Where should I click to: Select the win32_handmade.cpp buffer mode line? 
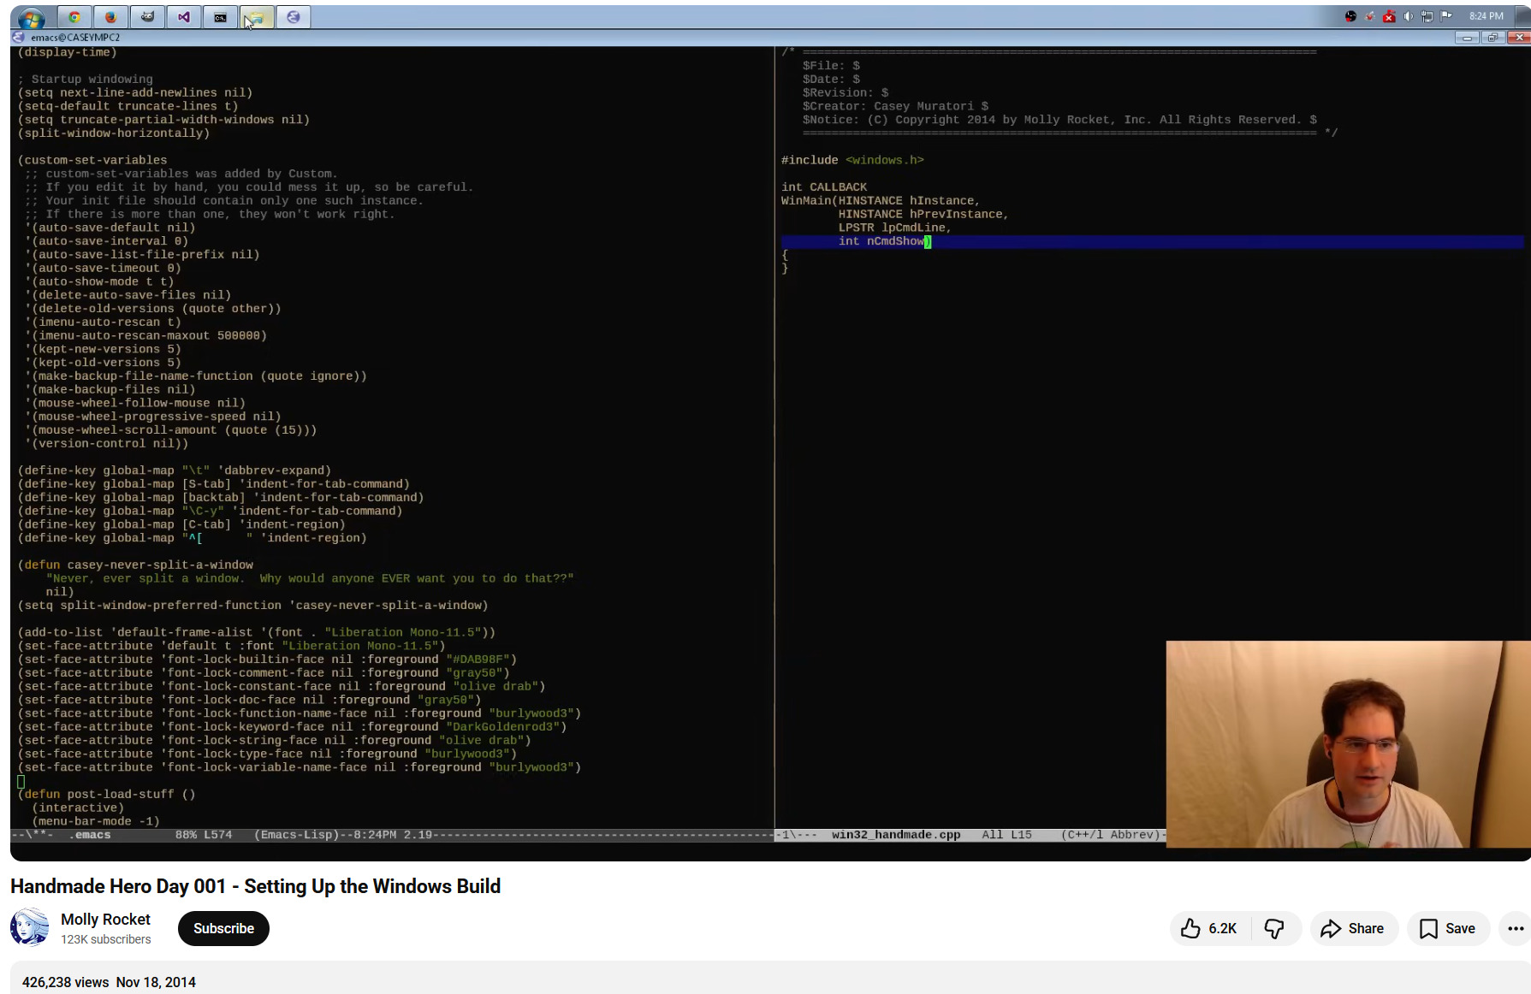pos(895,834)
